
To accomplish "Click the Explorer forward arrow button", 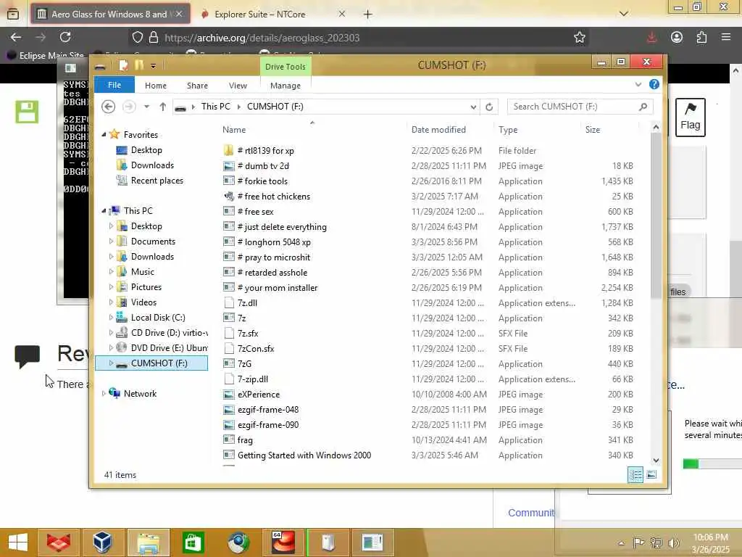I will [129, 107].
